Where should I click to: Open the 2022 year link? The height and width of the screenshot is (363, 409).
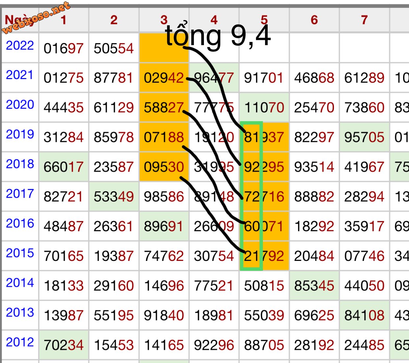point(20,45)
